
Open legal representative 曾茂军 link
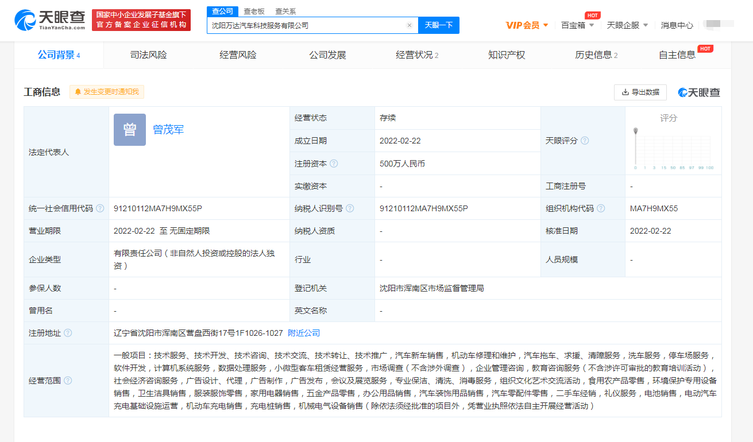tap(168, 130)
